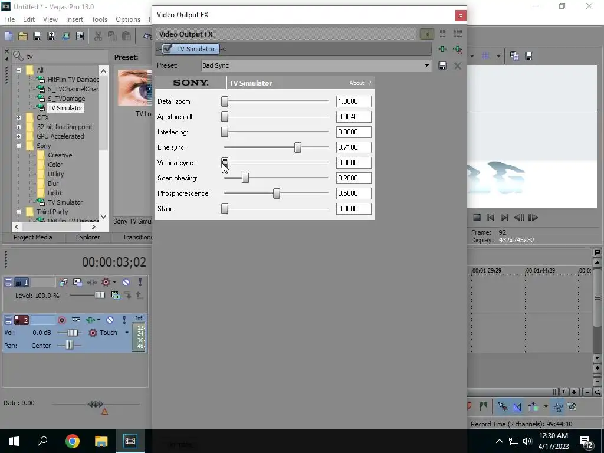604x453 pixels.
Task: Click the preview overlays grid icon
Action: (485, 56)
